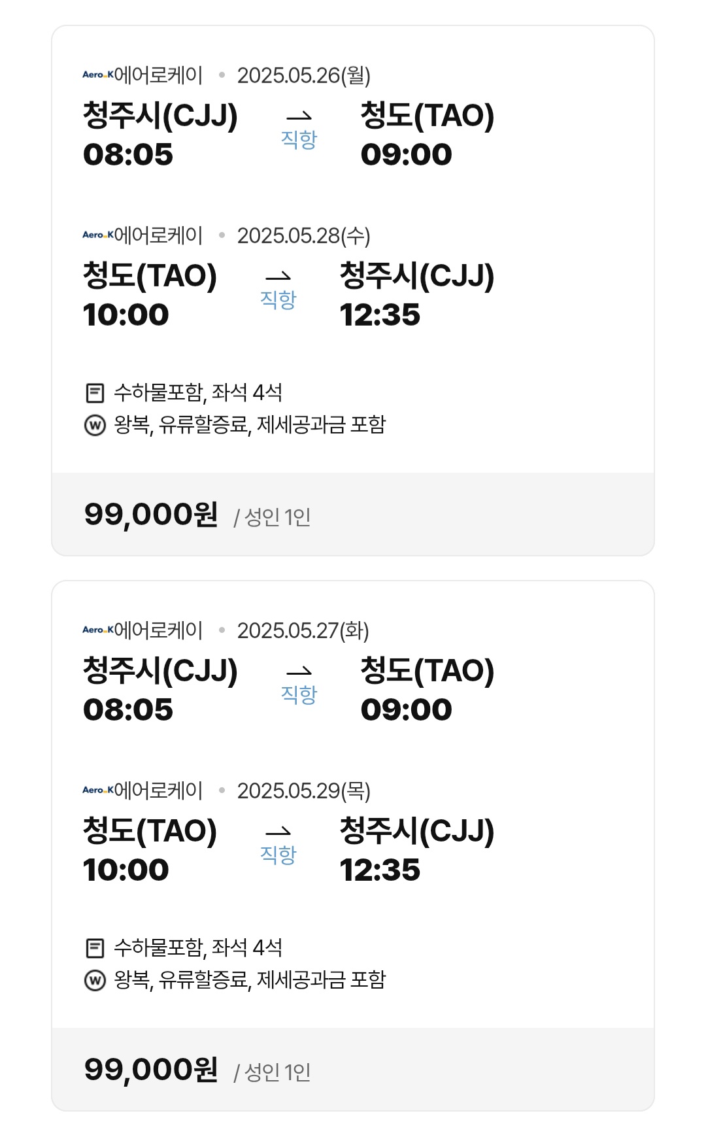The image size is (706, 1122).
Task: Tap the 99,000원 price in first card
Action: click(151, 515)
